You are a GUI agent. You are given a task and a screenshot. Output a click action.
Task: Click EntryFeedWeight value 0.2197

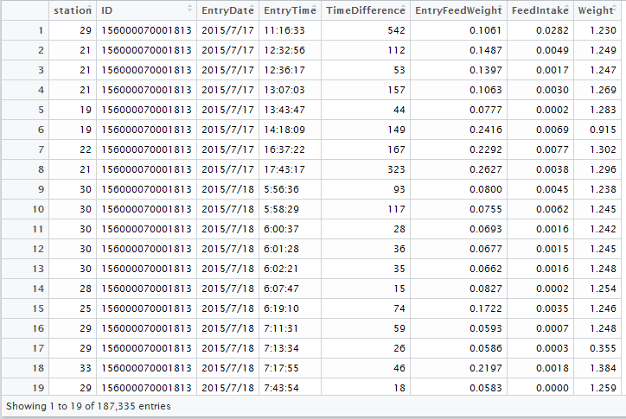485,368
